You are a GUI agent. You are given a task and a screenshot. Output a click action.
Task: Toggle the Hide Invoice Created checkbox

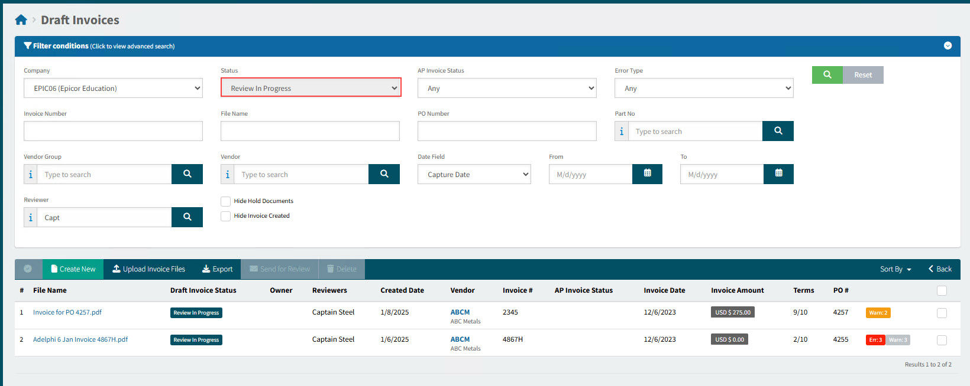point(225,216)
